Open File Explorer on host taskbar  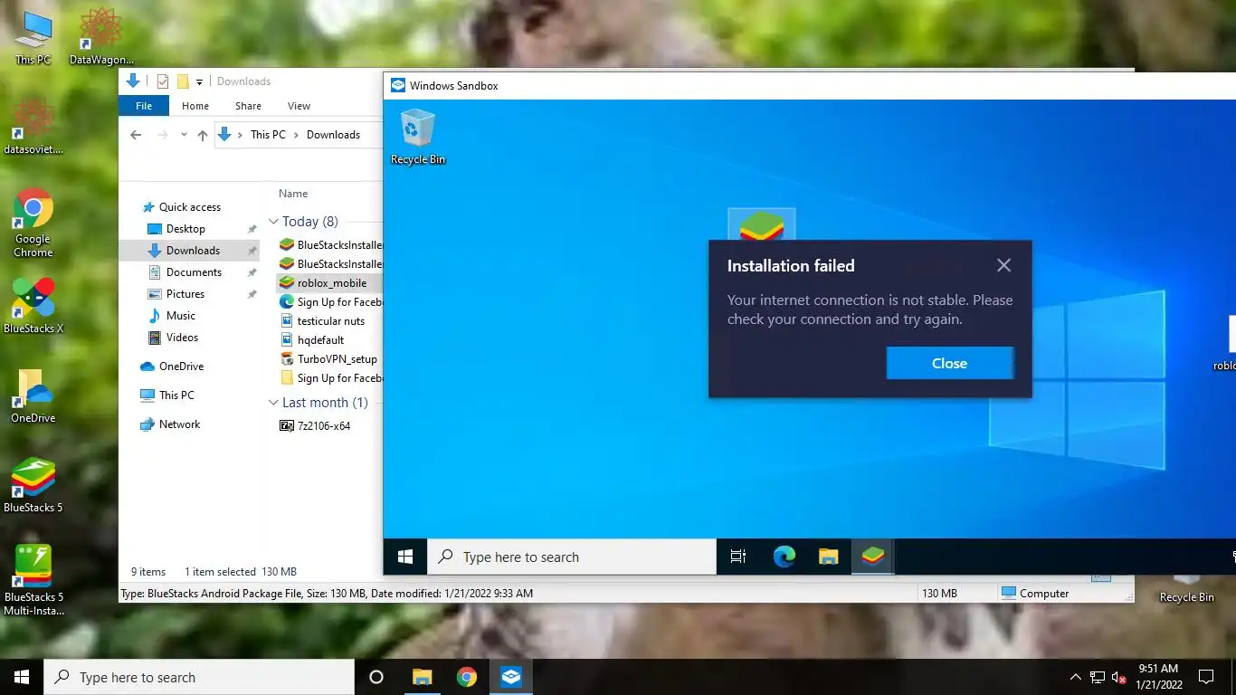(x=422, y=677)
